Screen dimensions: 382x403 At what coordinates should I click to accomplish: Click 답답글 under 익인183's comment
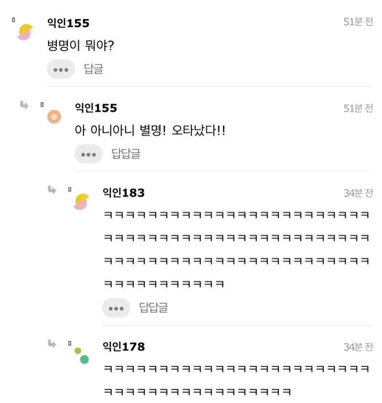pyautogui.click(x=154, y=308)
